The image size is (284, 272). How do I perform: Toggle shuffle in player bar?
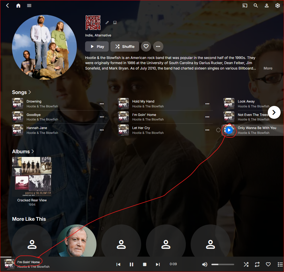coord(246,264)
